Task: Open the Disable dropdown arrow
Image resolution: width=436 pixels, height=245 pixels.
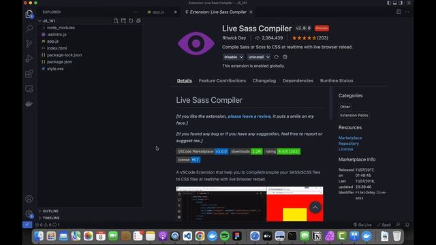Action: pos(241,57)
